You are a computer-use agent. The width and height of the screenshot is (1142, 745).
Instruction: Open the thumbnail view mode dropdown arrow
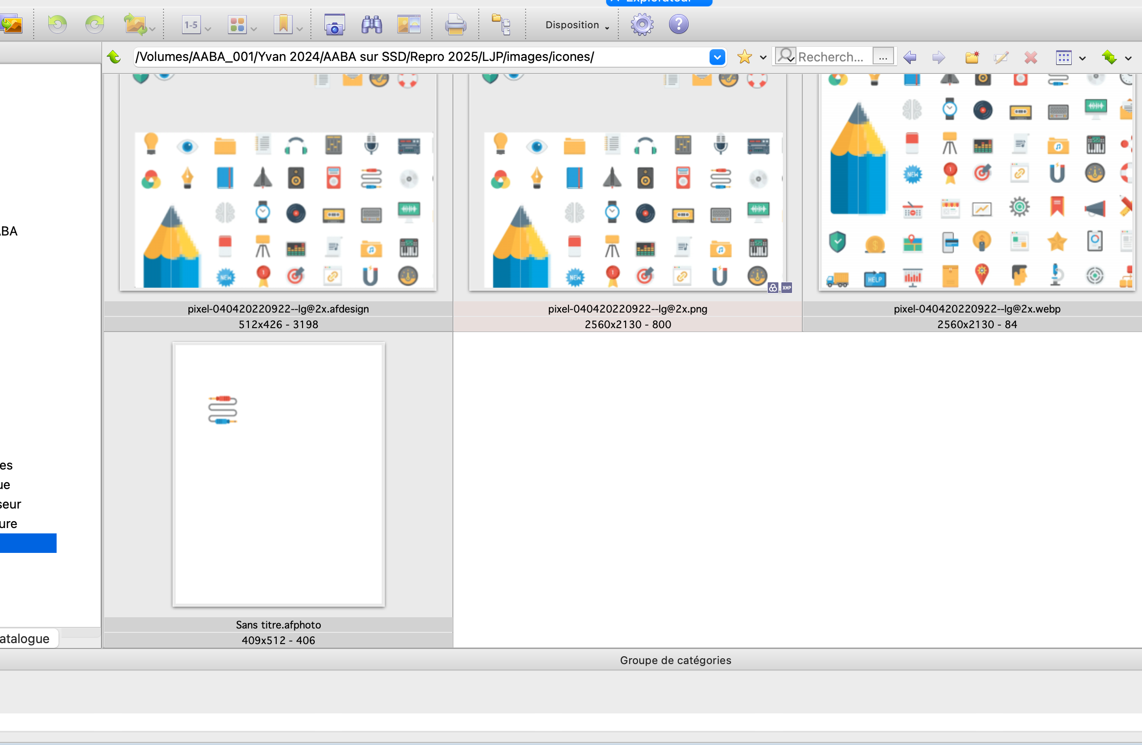(x=1082, y=58)
